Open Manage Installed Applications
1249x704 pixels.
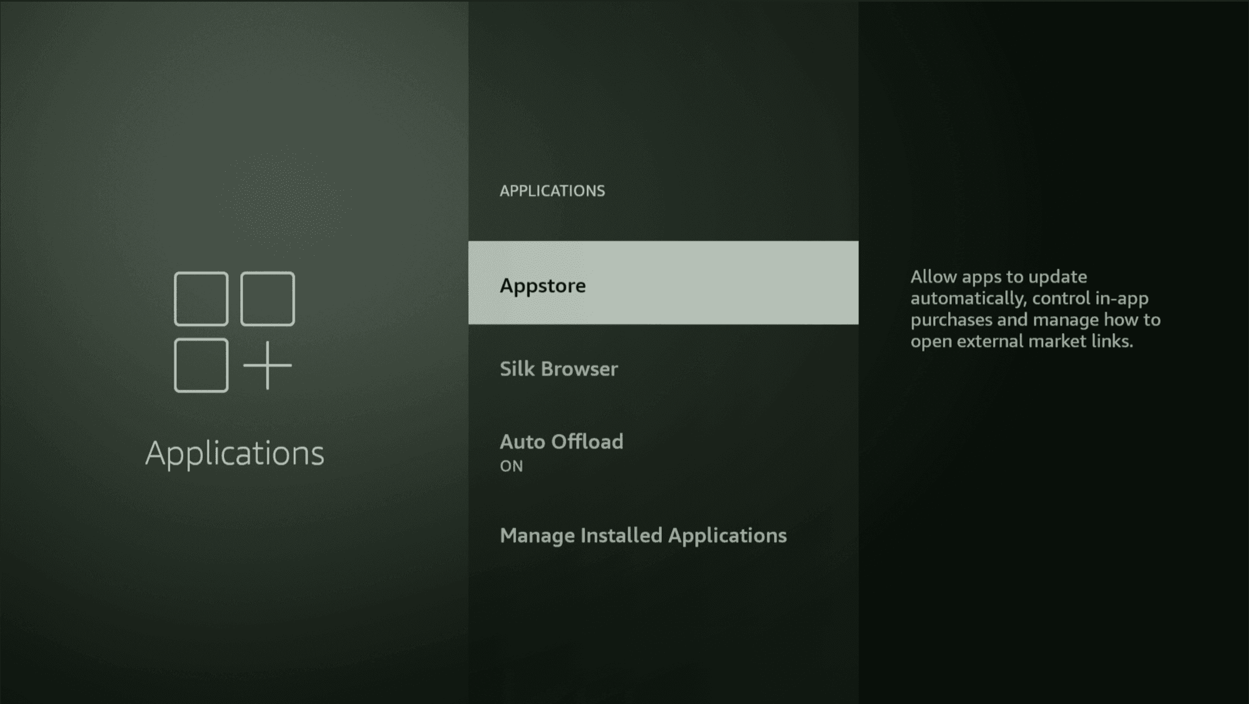pyautogui.click(x=643, y=535)
